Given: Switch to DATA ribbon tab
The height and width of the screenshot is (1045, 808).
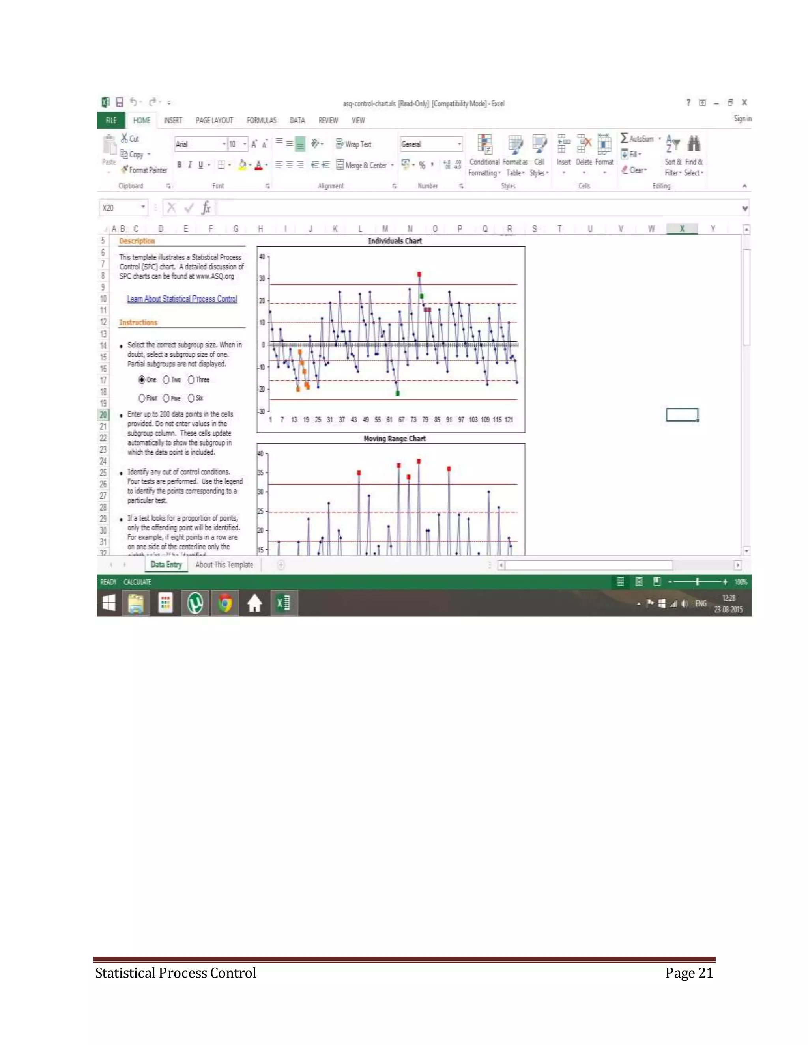Looking at the screenshot, I should pyautogui.click(x=297, y=121).
